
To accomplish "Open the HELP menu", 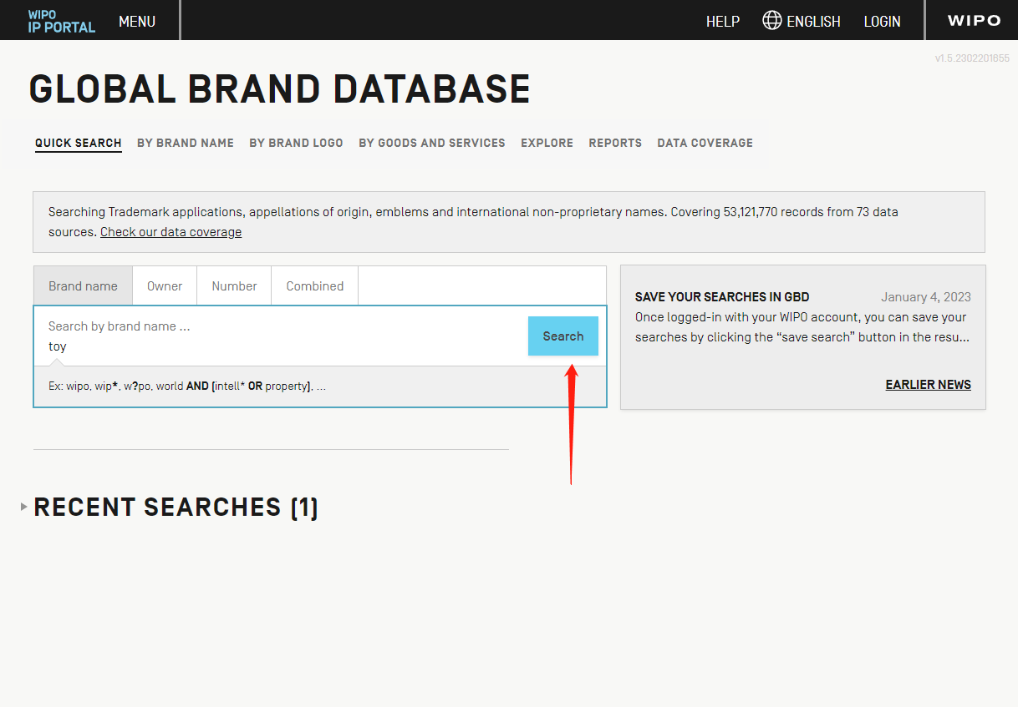I will tap(723, 22).
